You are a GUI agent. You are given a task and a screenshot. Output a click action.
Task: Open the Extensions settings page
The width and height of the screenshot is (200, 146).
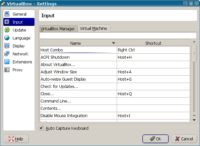19,62
